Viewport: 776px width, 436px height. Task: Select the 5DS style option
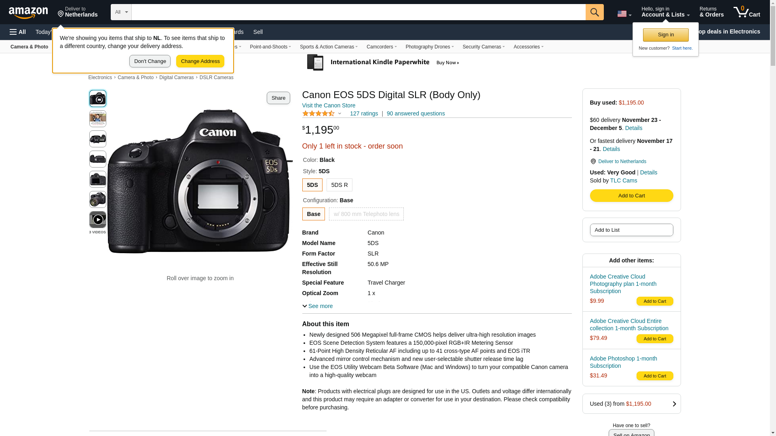pyautogui.click(x=312, y=185)
